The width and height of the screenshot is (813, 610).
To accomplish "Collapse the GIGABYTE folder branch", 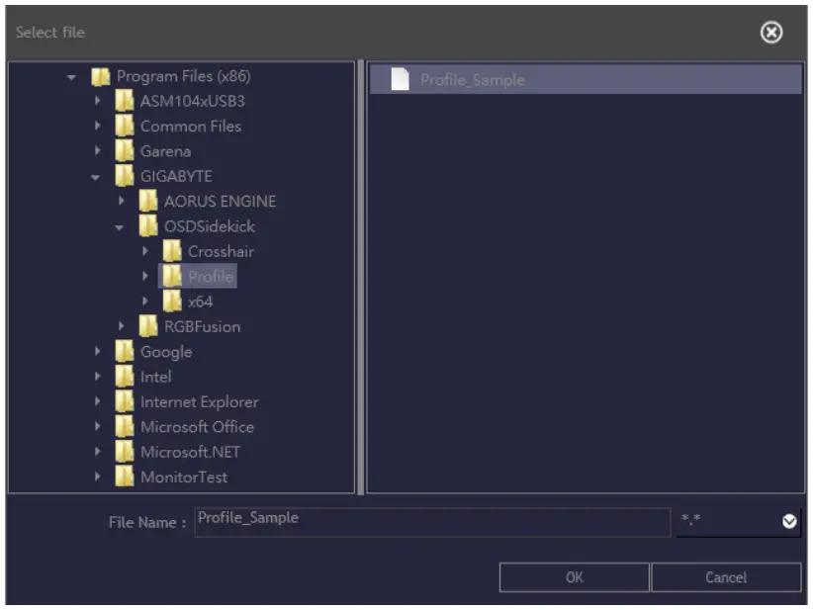I will click(x=94, y=176).
